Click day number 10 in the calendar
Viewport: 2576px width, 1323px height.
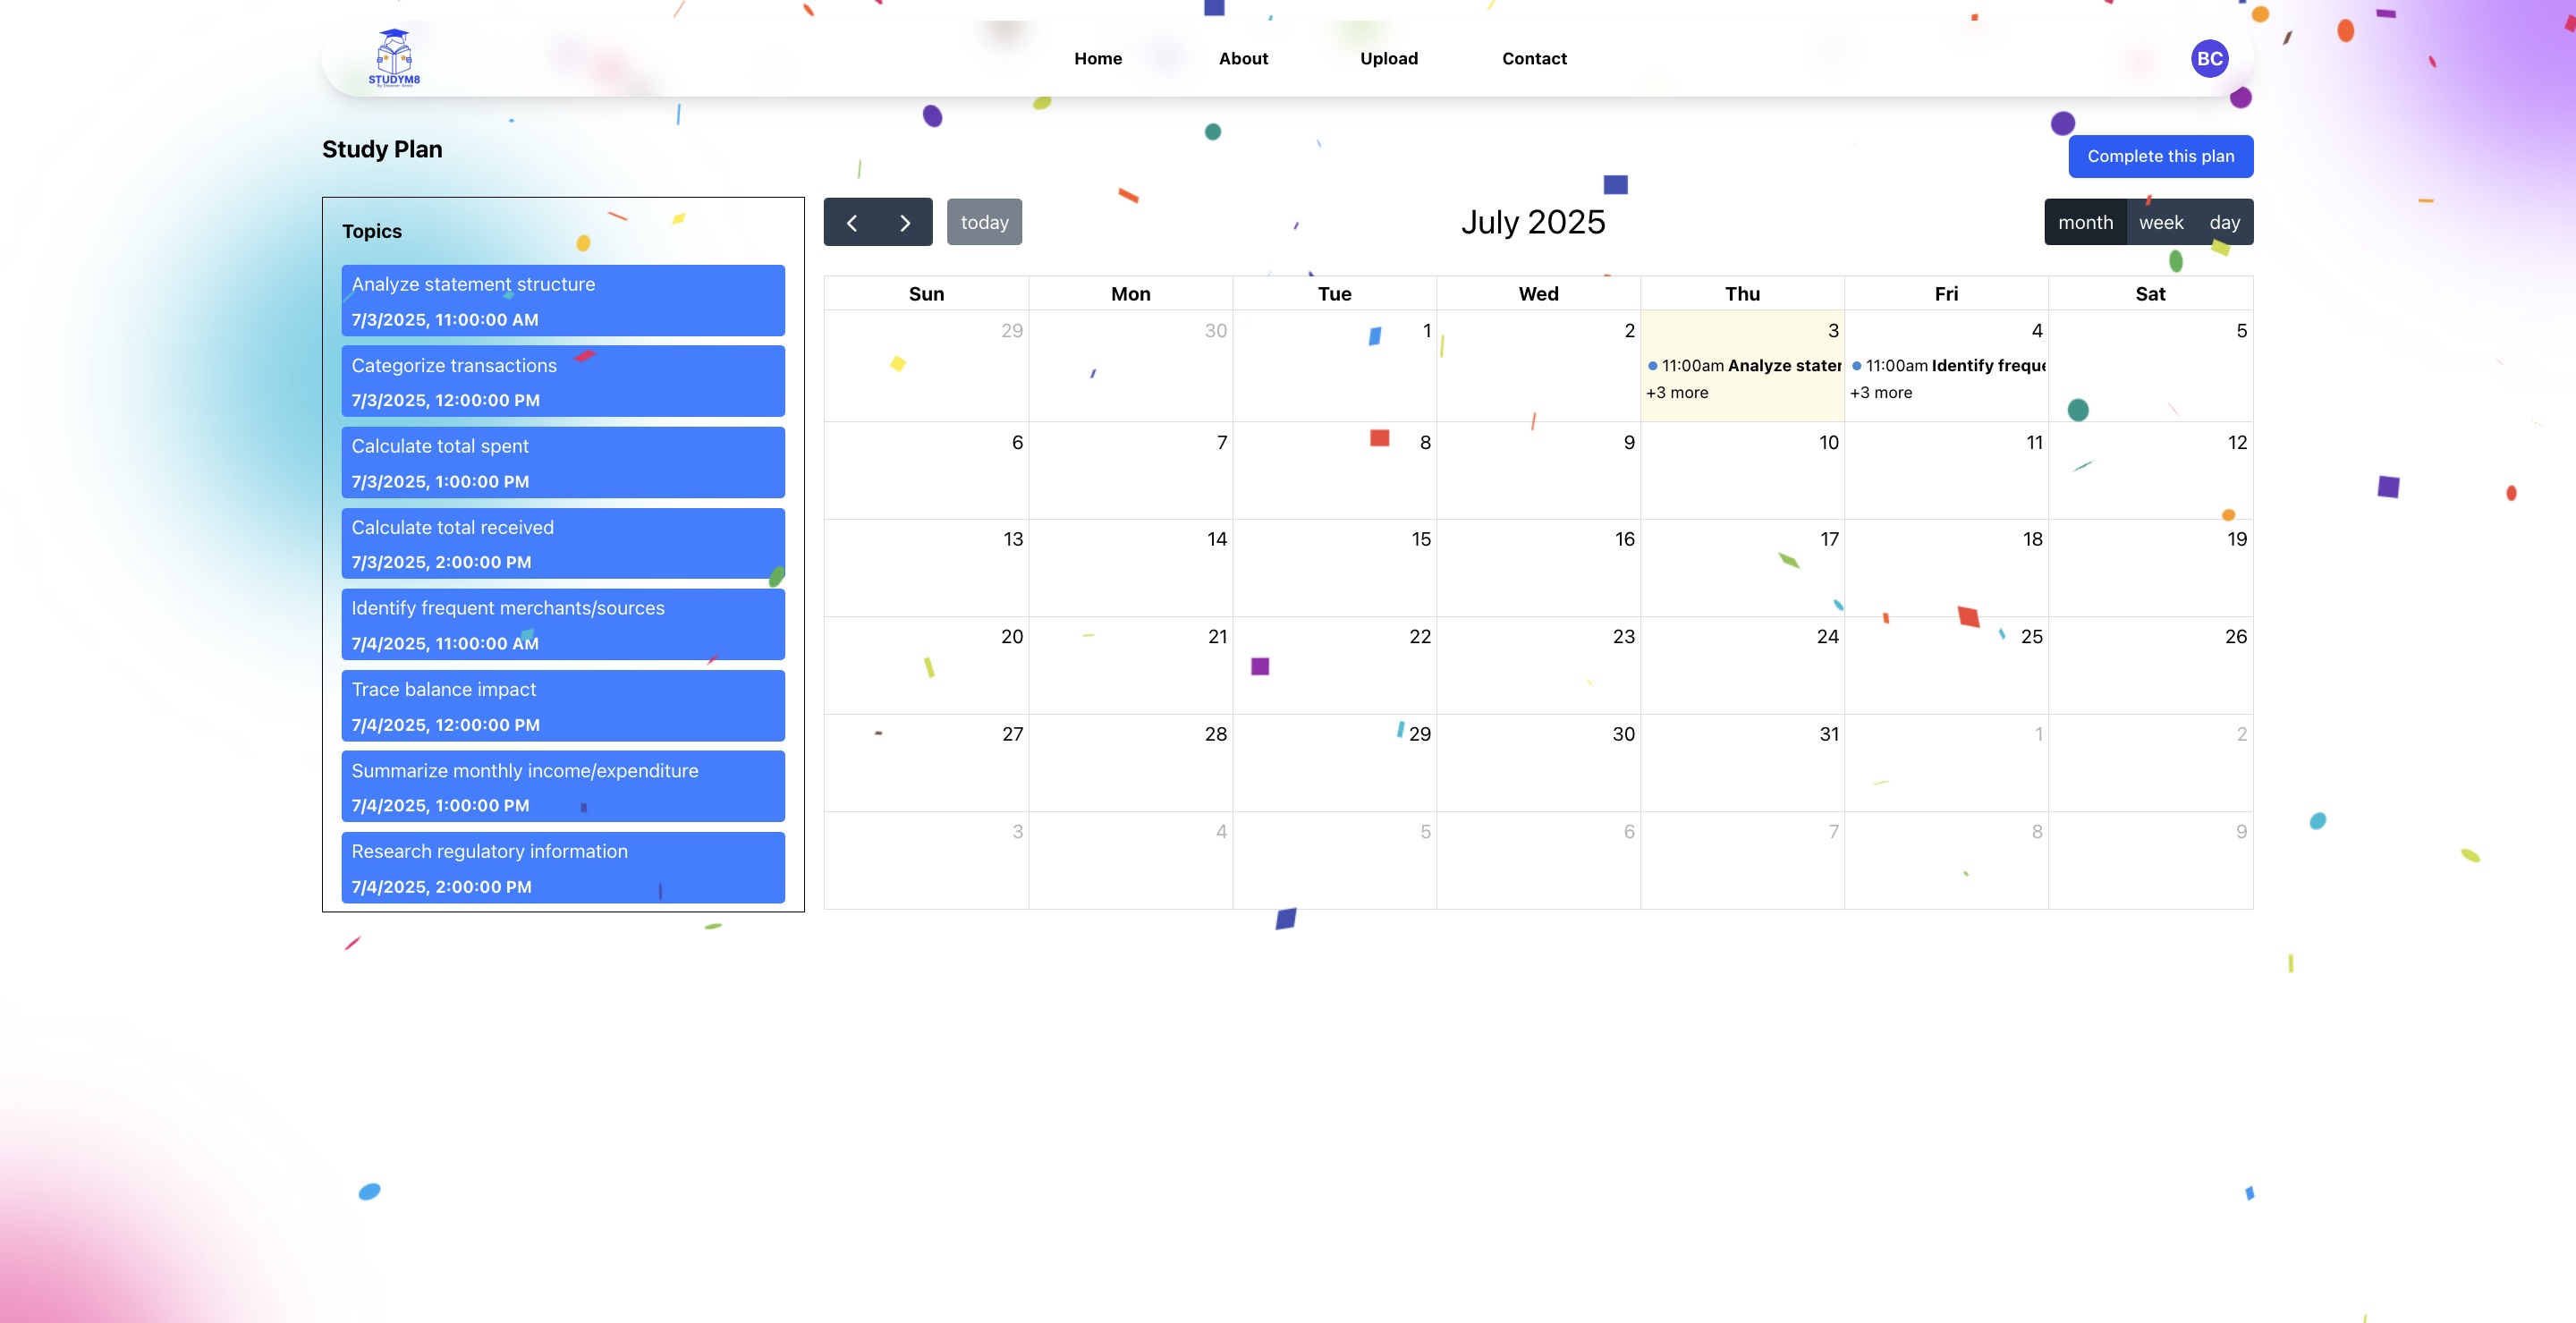(x=1828, y=442)
